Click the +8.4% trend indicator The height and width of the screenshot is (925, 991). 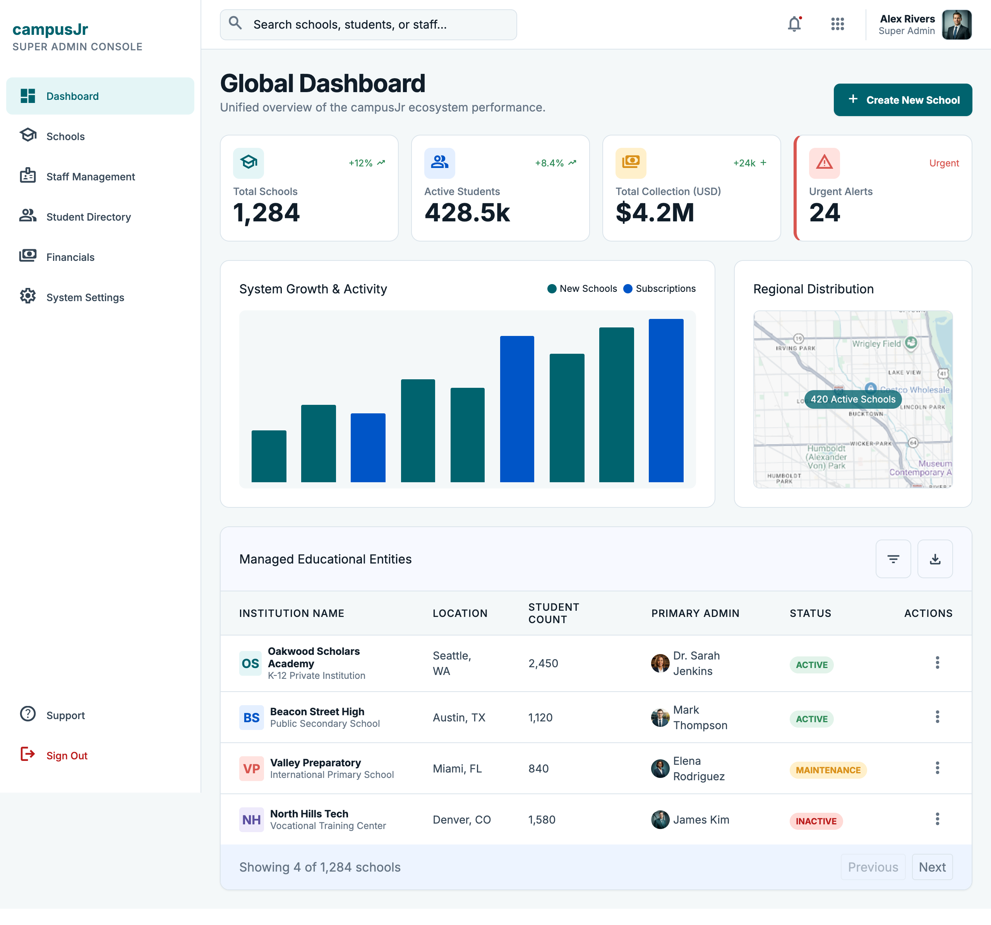pyautogui.click(x=556, y=163)
